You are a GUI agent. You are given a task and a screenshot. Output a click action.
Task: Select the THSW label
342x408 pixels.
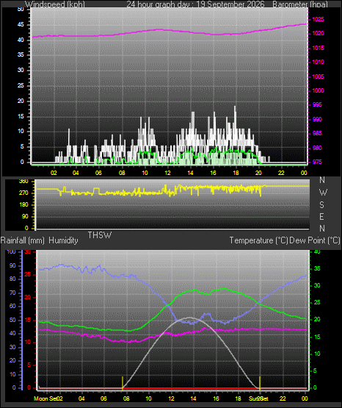point(100,235)
